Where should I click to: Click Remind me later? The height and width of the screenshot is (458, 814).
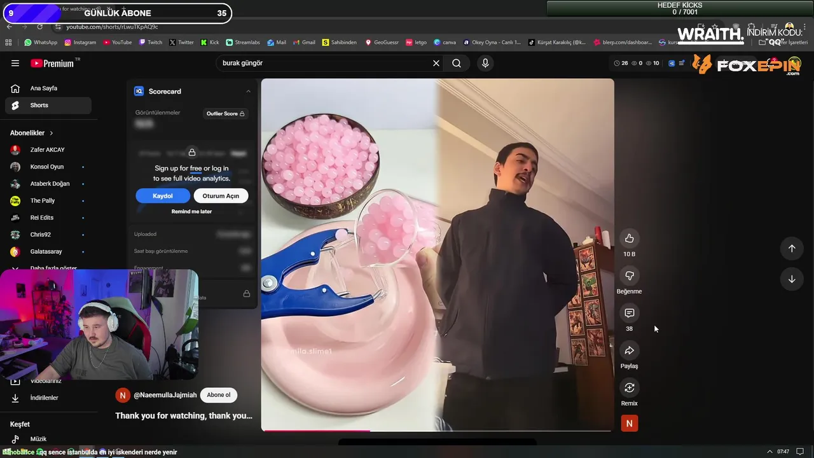point(191,211)
